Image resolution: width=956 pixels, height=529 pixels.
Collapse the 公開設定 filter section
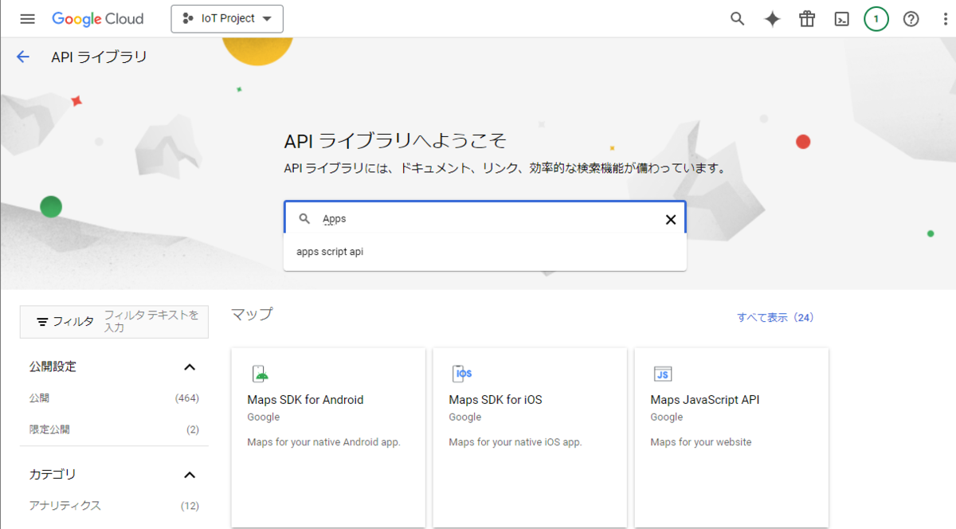pyautogui.click(x=190, y=366)
